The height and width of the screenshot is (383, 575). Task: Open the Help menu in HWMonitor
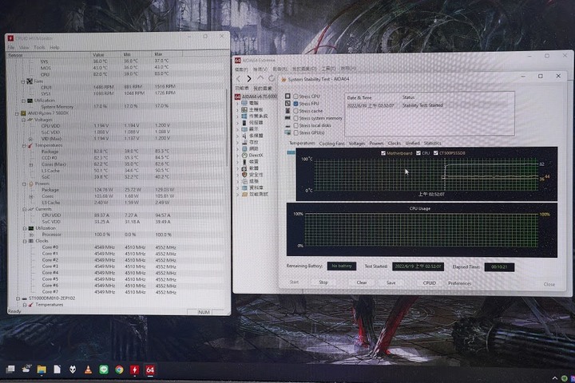pyautogui.click(x=54, y=47)
